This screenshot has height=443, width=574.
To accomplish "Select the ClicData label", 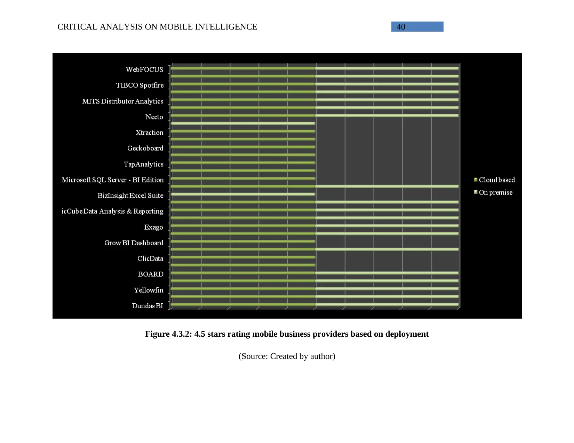I will [x=150, y=259].
